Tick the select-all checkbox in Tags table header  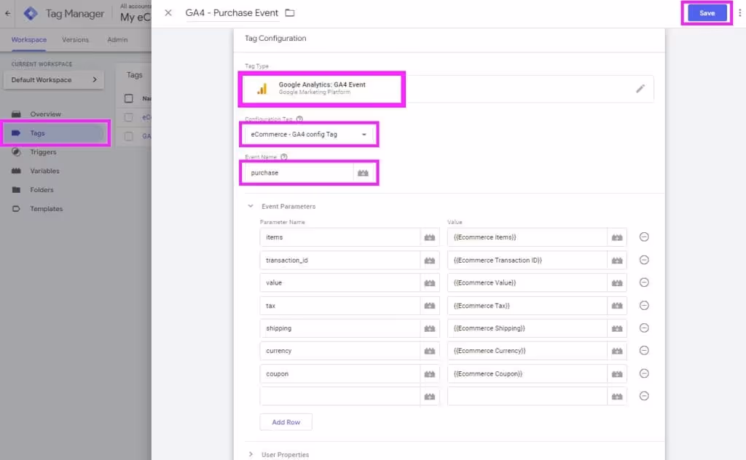pyautogui.click(x=128, y=98)
